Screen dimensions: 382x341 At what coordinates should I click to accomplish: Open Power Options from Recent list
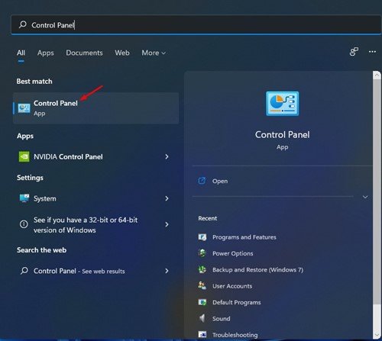click(232, 253)
